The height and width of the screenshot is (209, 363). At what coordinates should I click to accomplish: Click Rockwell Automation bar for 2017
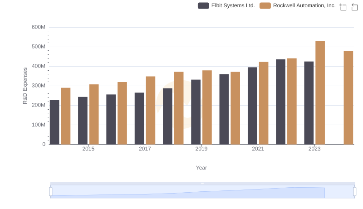151,110
